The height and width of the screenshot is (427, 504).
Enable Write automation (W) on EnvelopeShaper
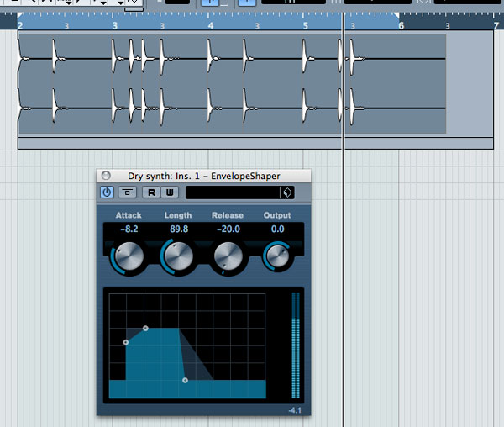tap(170, 192)
